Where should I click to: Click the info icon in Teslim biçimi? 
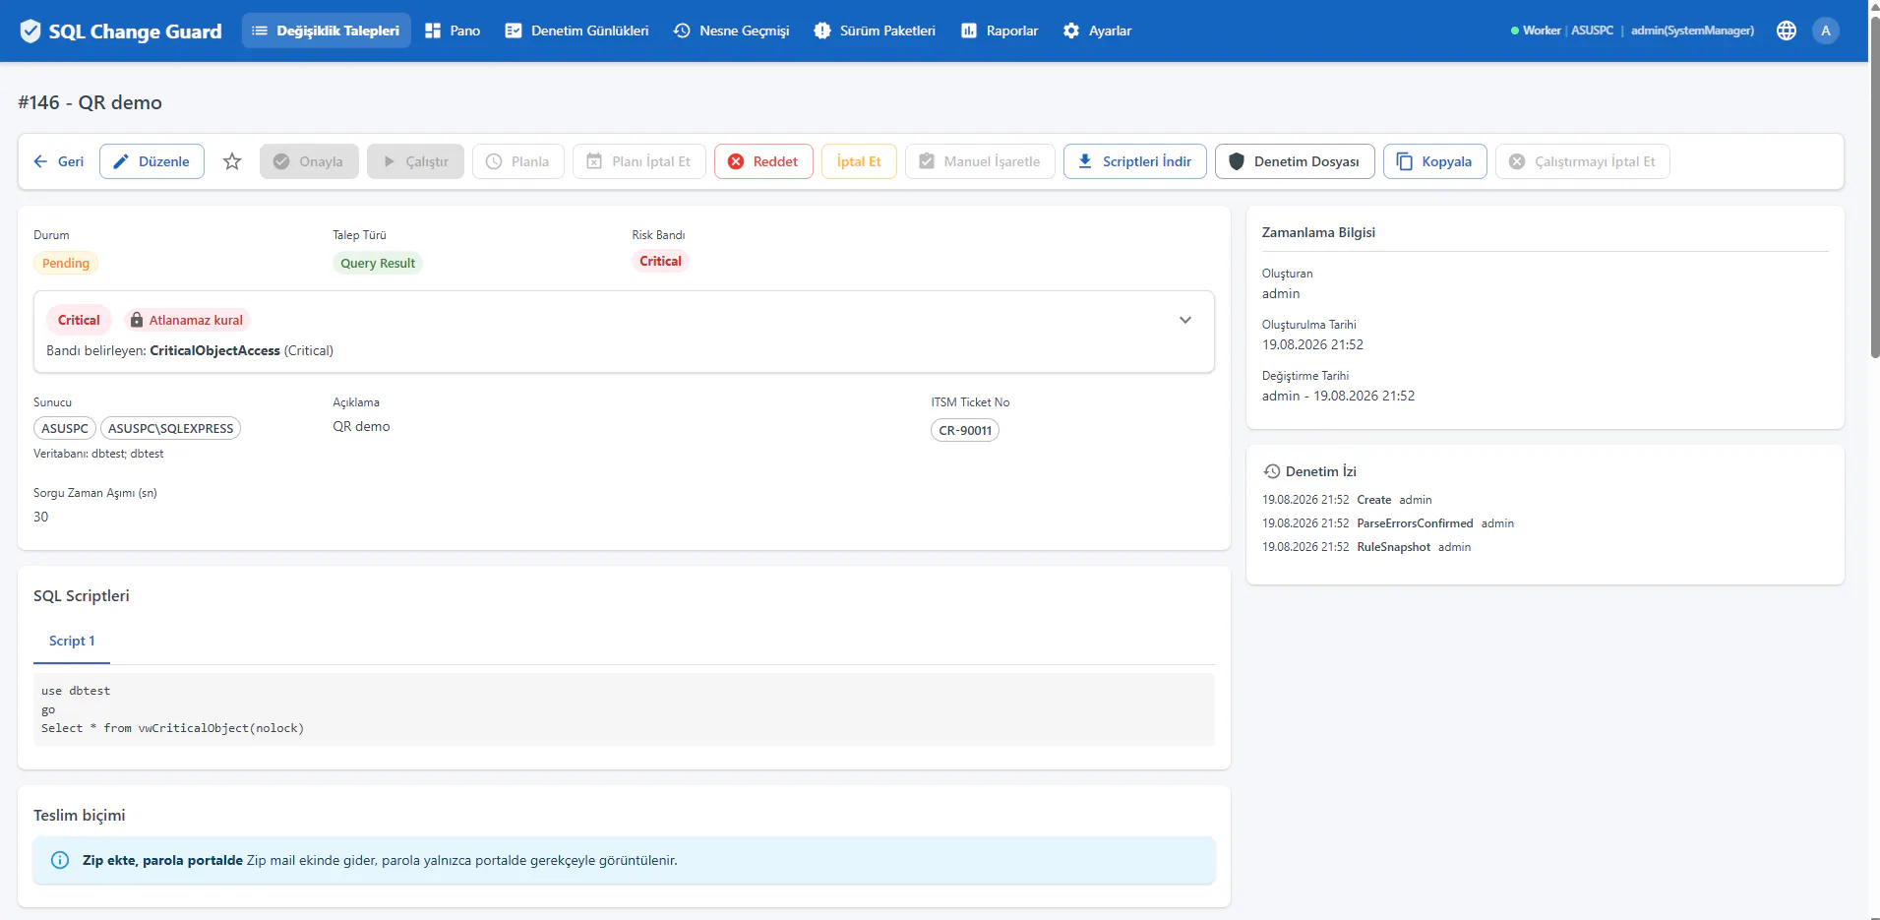pyautogui.click(x=60, y=860)
